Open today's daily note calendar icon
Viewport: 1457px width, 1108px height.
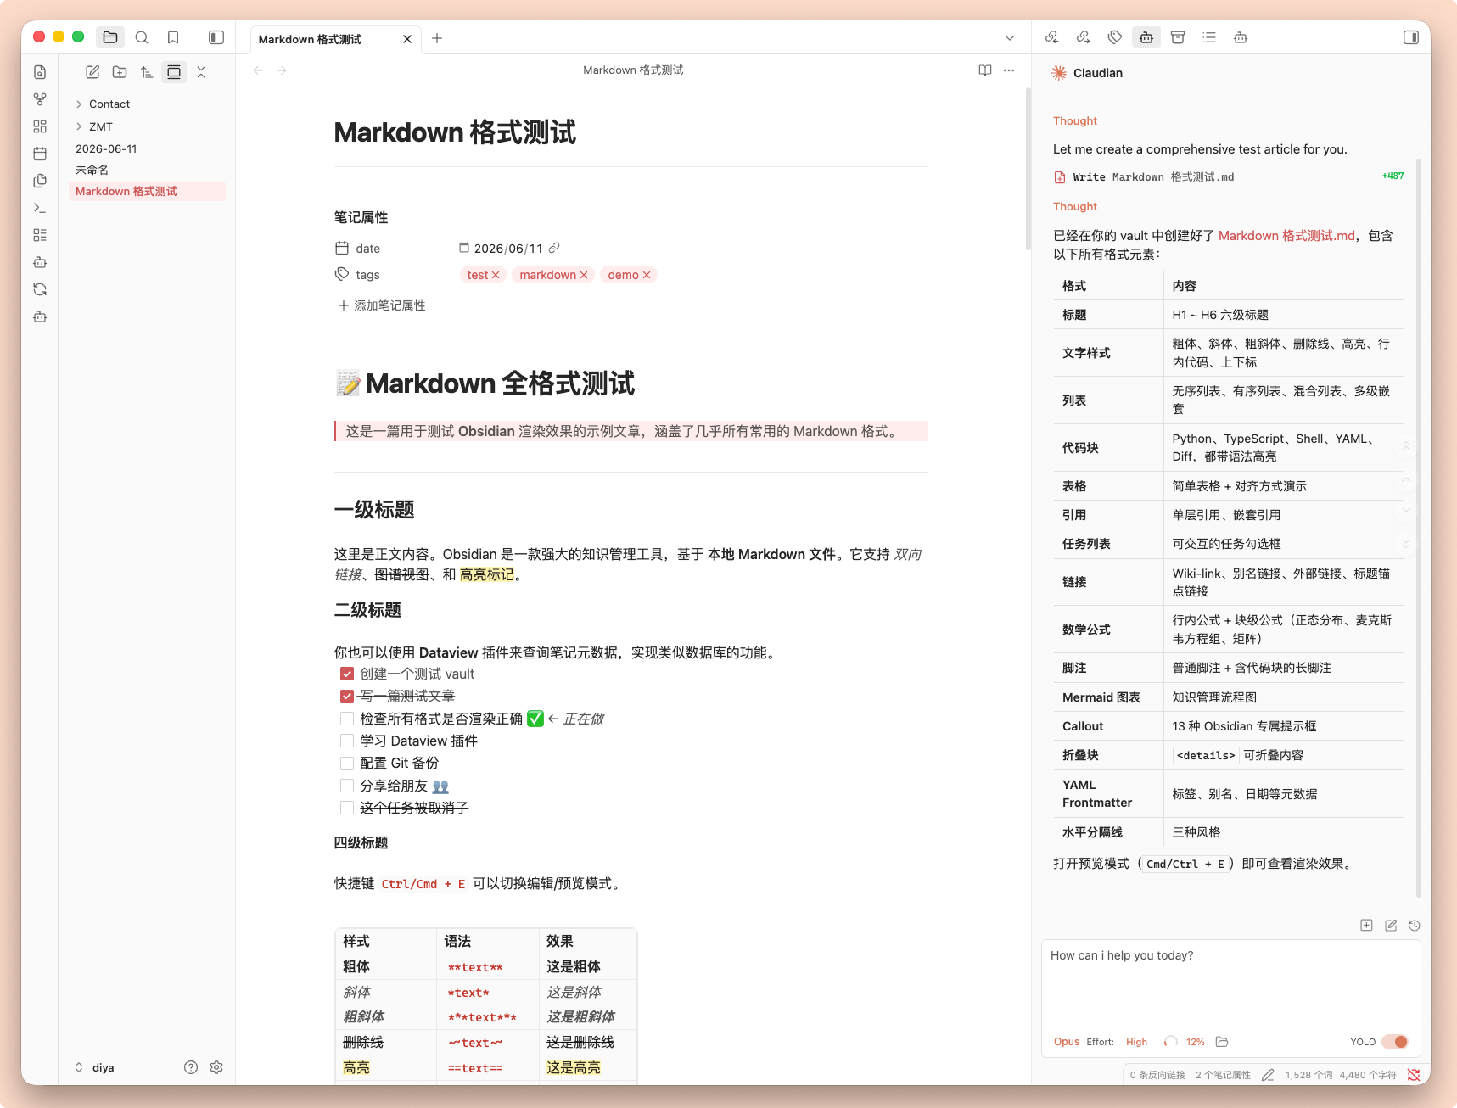click(40, 154)
